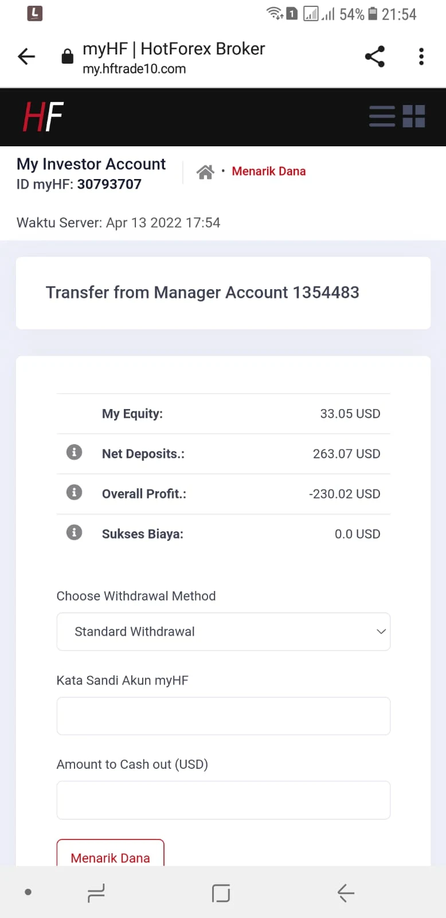Go to home via house icon
The image size is (446, 918).
pos(205,172)
